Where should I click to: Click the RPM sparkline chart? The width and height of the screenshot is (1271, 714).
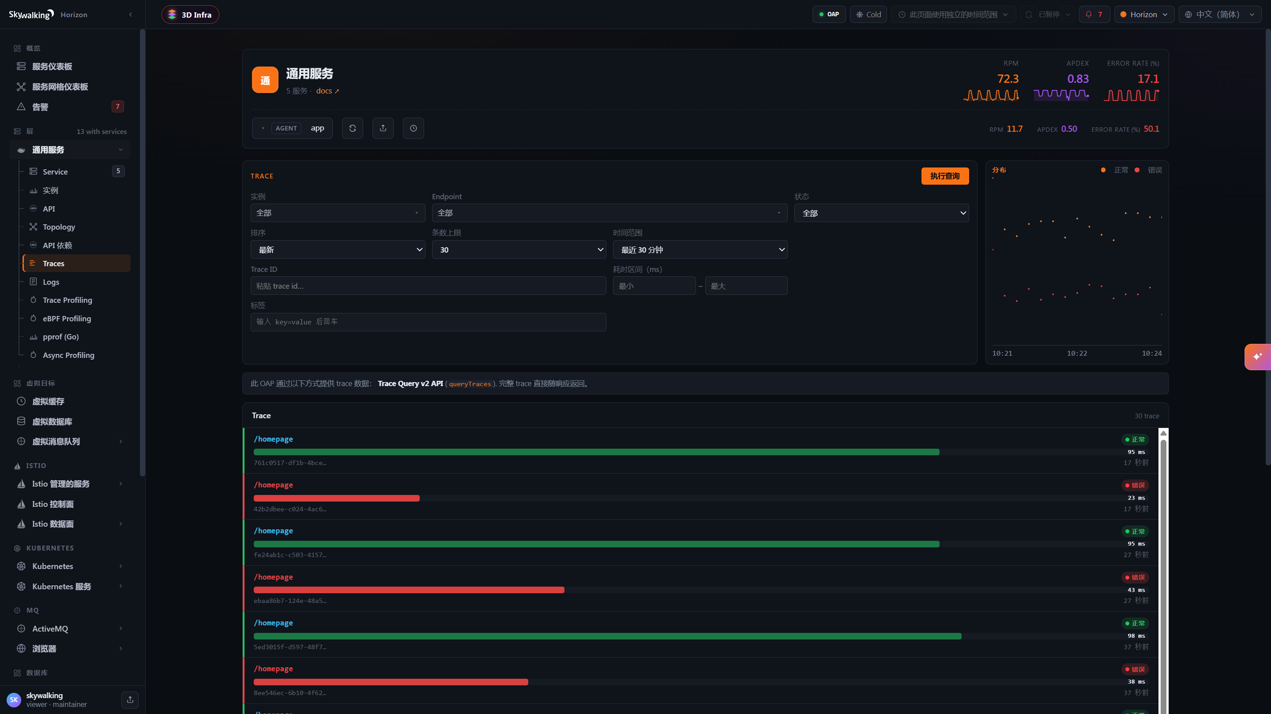(x=991, y=95)
